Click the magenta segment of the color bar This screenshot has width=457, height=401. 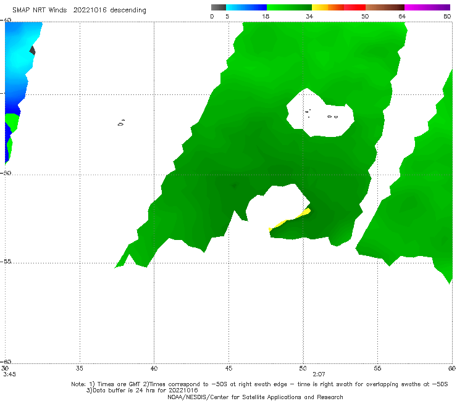coord(427,7)
